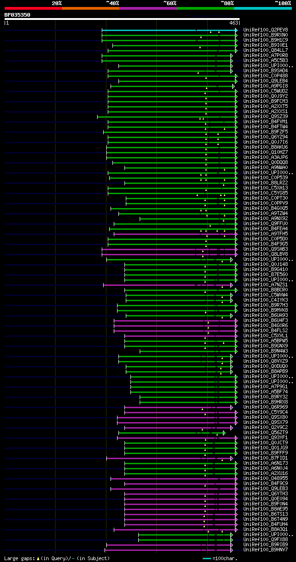Viewport: 296px width, 562px height.
Task: Select hit UniRef100_C0PT30
Action: [265, 198]
